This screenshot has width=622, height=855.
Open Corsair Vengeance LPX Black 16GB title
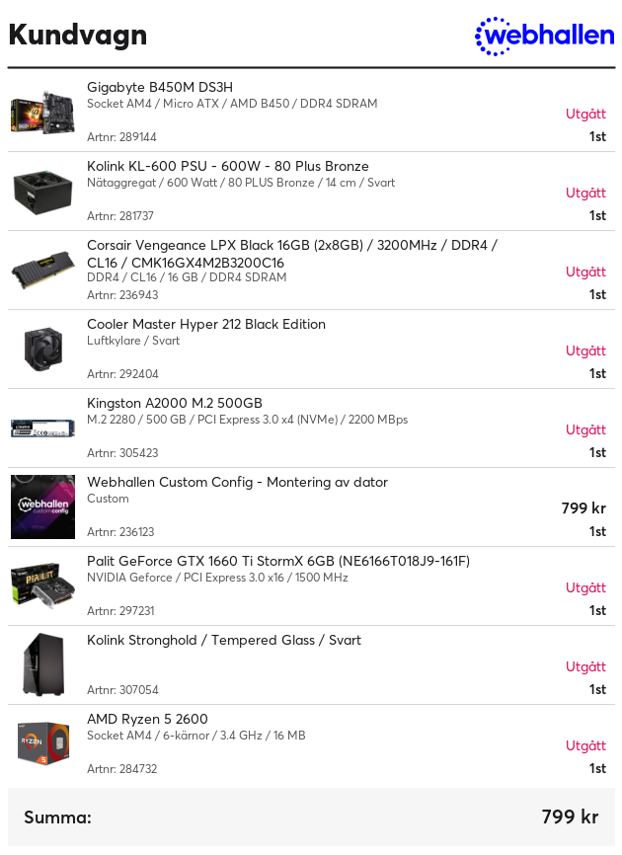(292, 254)
